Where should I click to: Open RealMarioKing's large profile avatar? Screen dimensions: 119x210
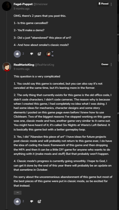pyautogui.click(x=7, y=67)
